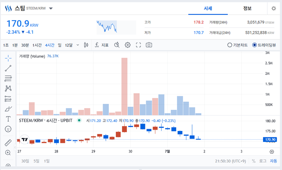Select the 기본차트 radio option

tap(237, 45)
